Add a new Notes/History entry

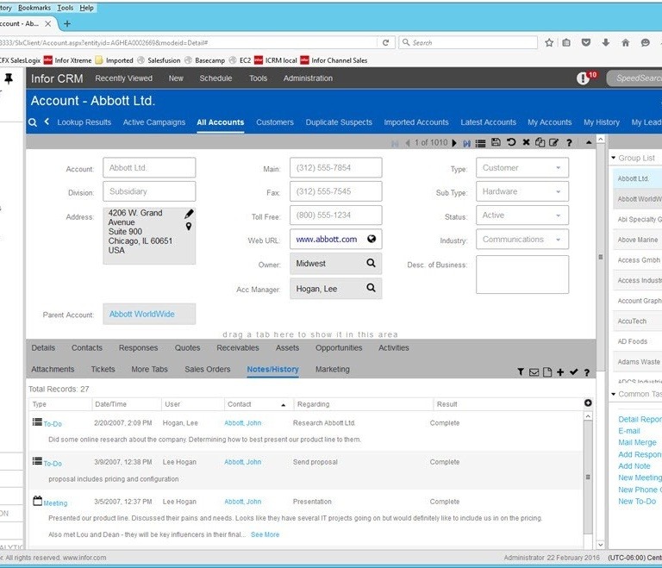point(560,372)
